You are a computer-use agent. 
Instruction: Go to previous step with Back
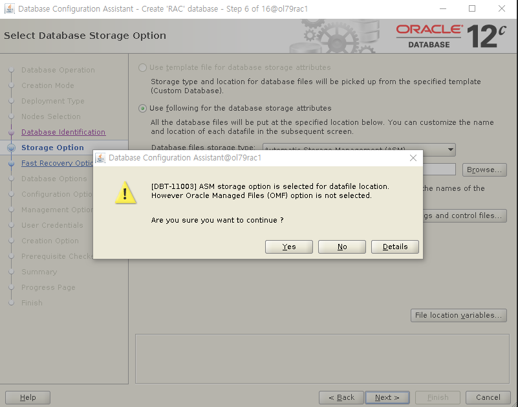(x=341, y=397)
